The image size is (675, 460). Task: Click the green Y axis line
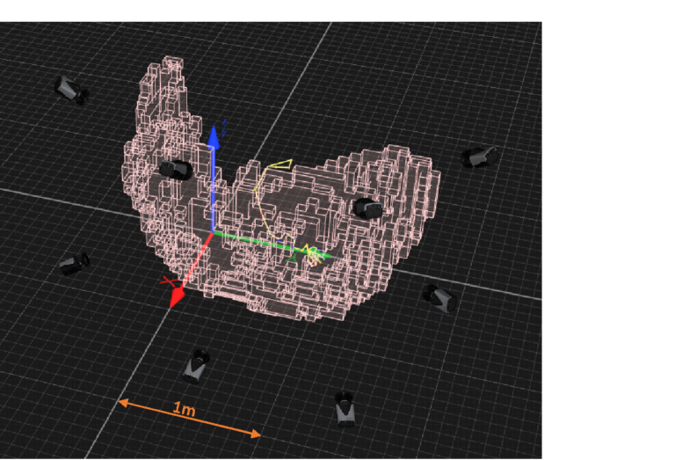271,245
